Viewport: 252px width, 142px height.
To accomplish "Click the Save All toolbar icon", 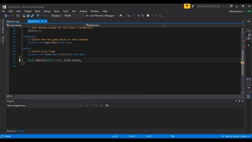I will 32,16.
